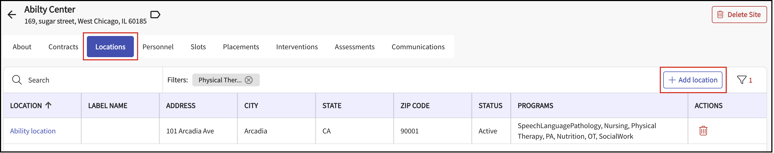Viewport: 774px width, 153px height.
Task: Sort by the LOCATION column arrow
Action: click(48, 105)
